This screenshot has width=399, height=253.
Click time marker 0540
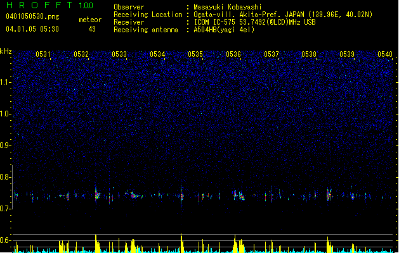pyautogui.click(x=385, y=54)
